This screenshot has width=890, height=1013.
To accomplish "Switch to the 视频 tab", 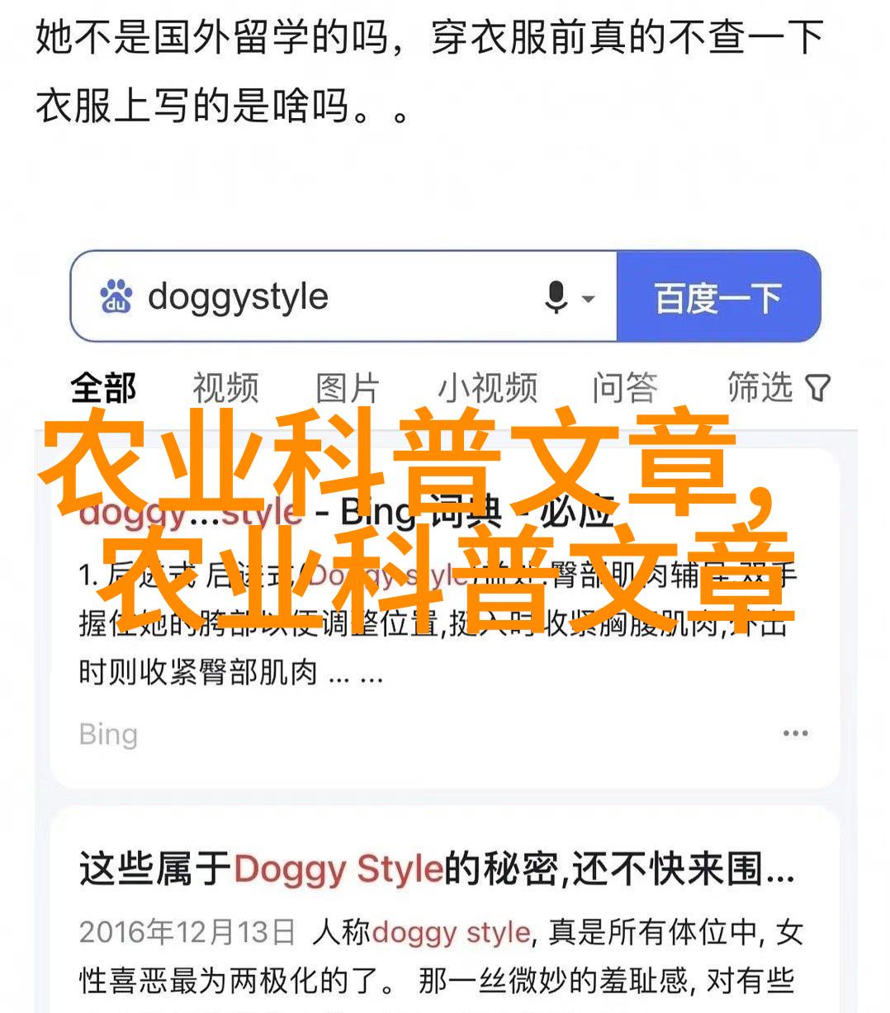I will [225, 387].
